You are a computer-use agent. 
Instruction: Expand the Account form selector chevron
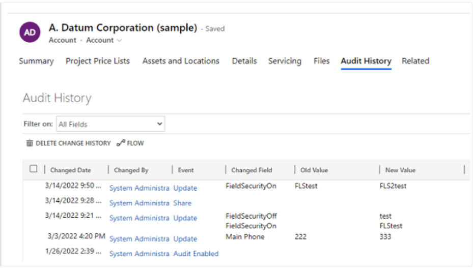pos(120,40)
